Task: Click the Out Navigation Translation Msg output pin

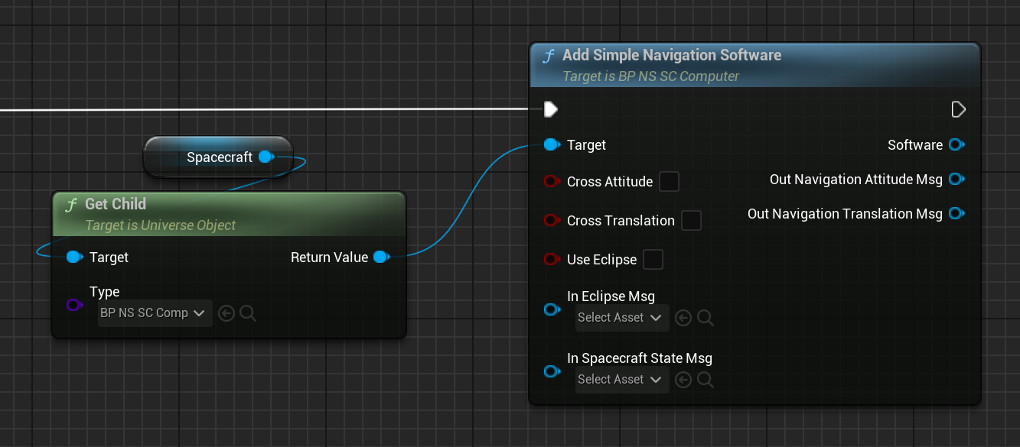Action: click(x=956, y=214)
